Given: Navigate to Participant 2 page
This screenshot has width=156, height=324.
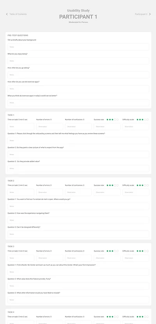Looking at the screenshot, I should [x=141, y=14].
